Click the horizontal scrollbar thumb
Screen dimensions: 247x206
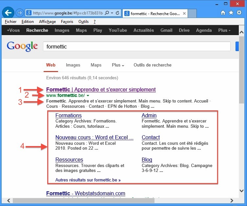(84, 200)
